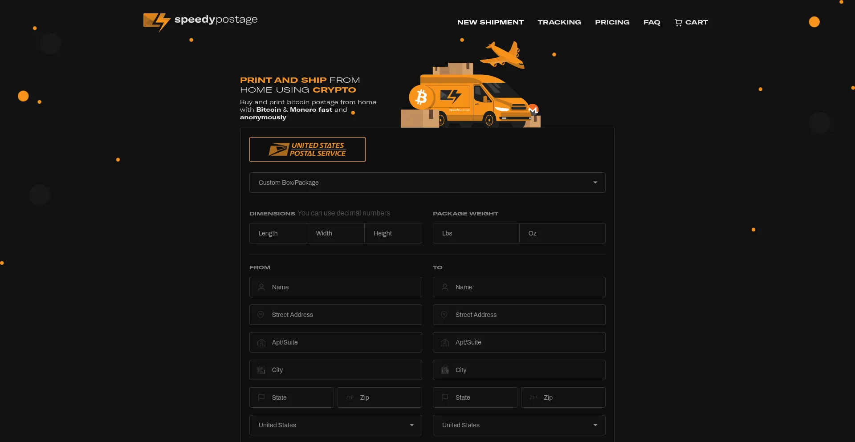Click the 'TO' section label

pos(437,268)
